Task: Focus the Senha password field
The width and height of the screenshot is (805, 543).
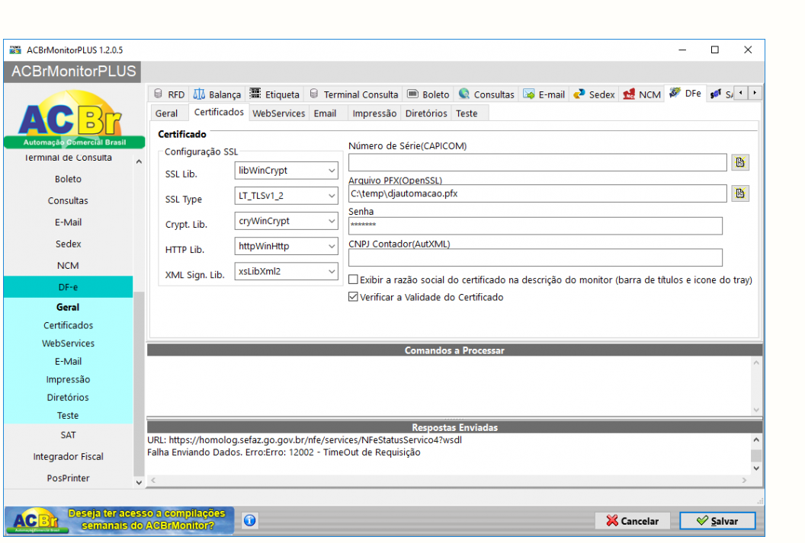Action: pyautogui.click(x=535, y=225)
